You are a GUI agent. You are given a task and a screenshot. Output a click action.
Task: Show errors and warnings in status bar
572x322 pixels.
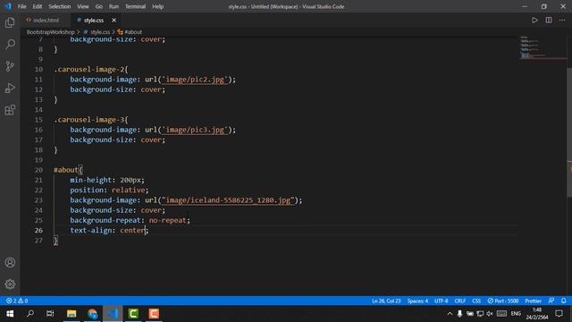pyautogui.click(x=17, y=301)
